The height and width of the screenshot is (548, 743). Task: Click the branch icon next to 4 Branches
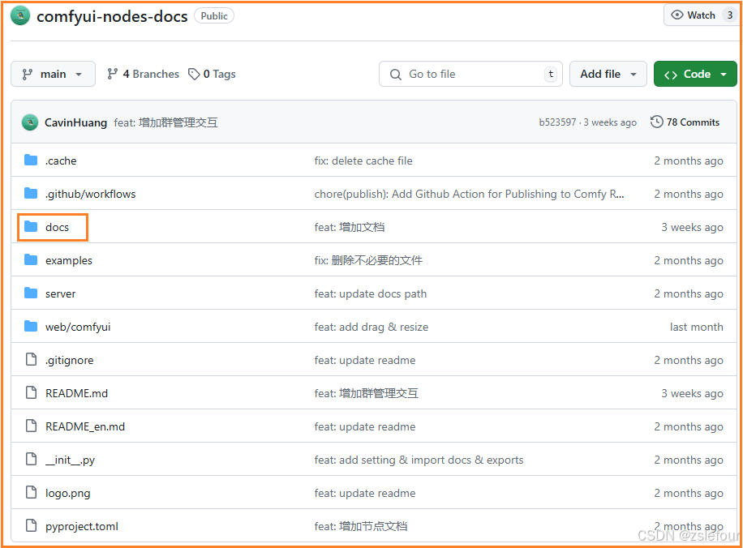pyautogui.click(x=112, y=74)
